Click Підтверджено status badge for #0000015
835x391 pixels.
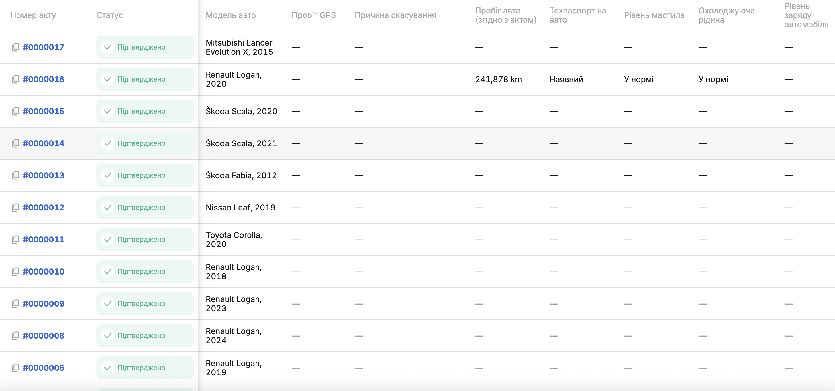[x=145, y=111]
